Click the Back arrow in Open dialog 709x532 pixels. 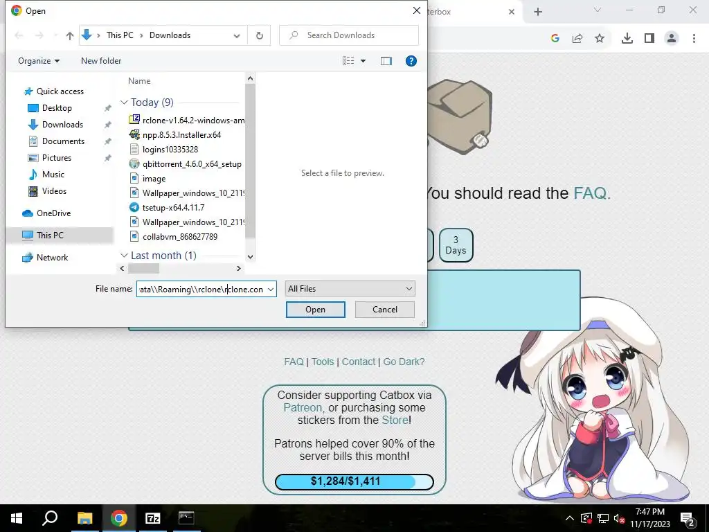[x=19, y=35]
